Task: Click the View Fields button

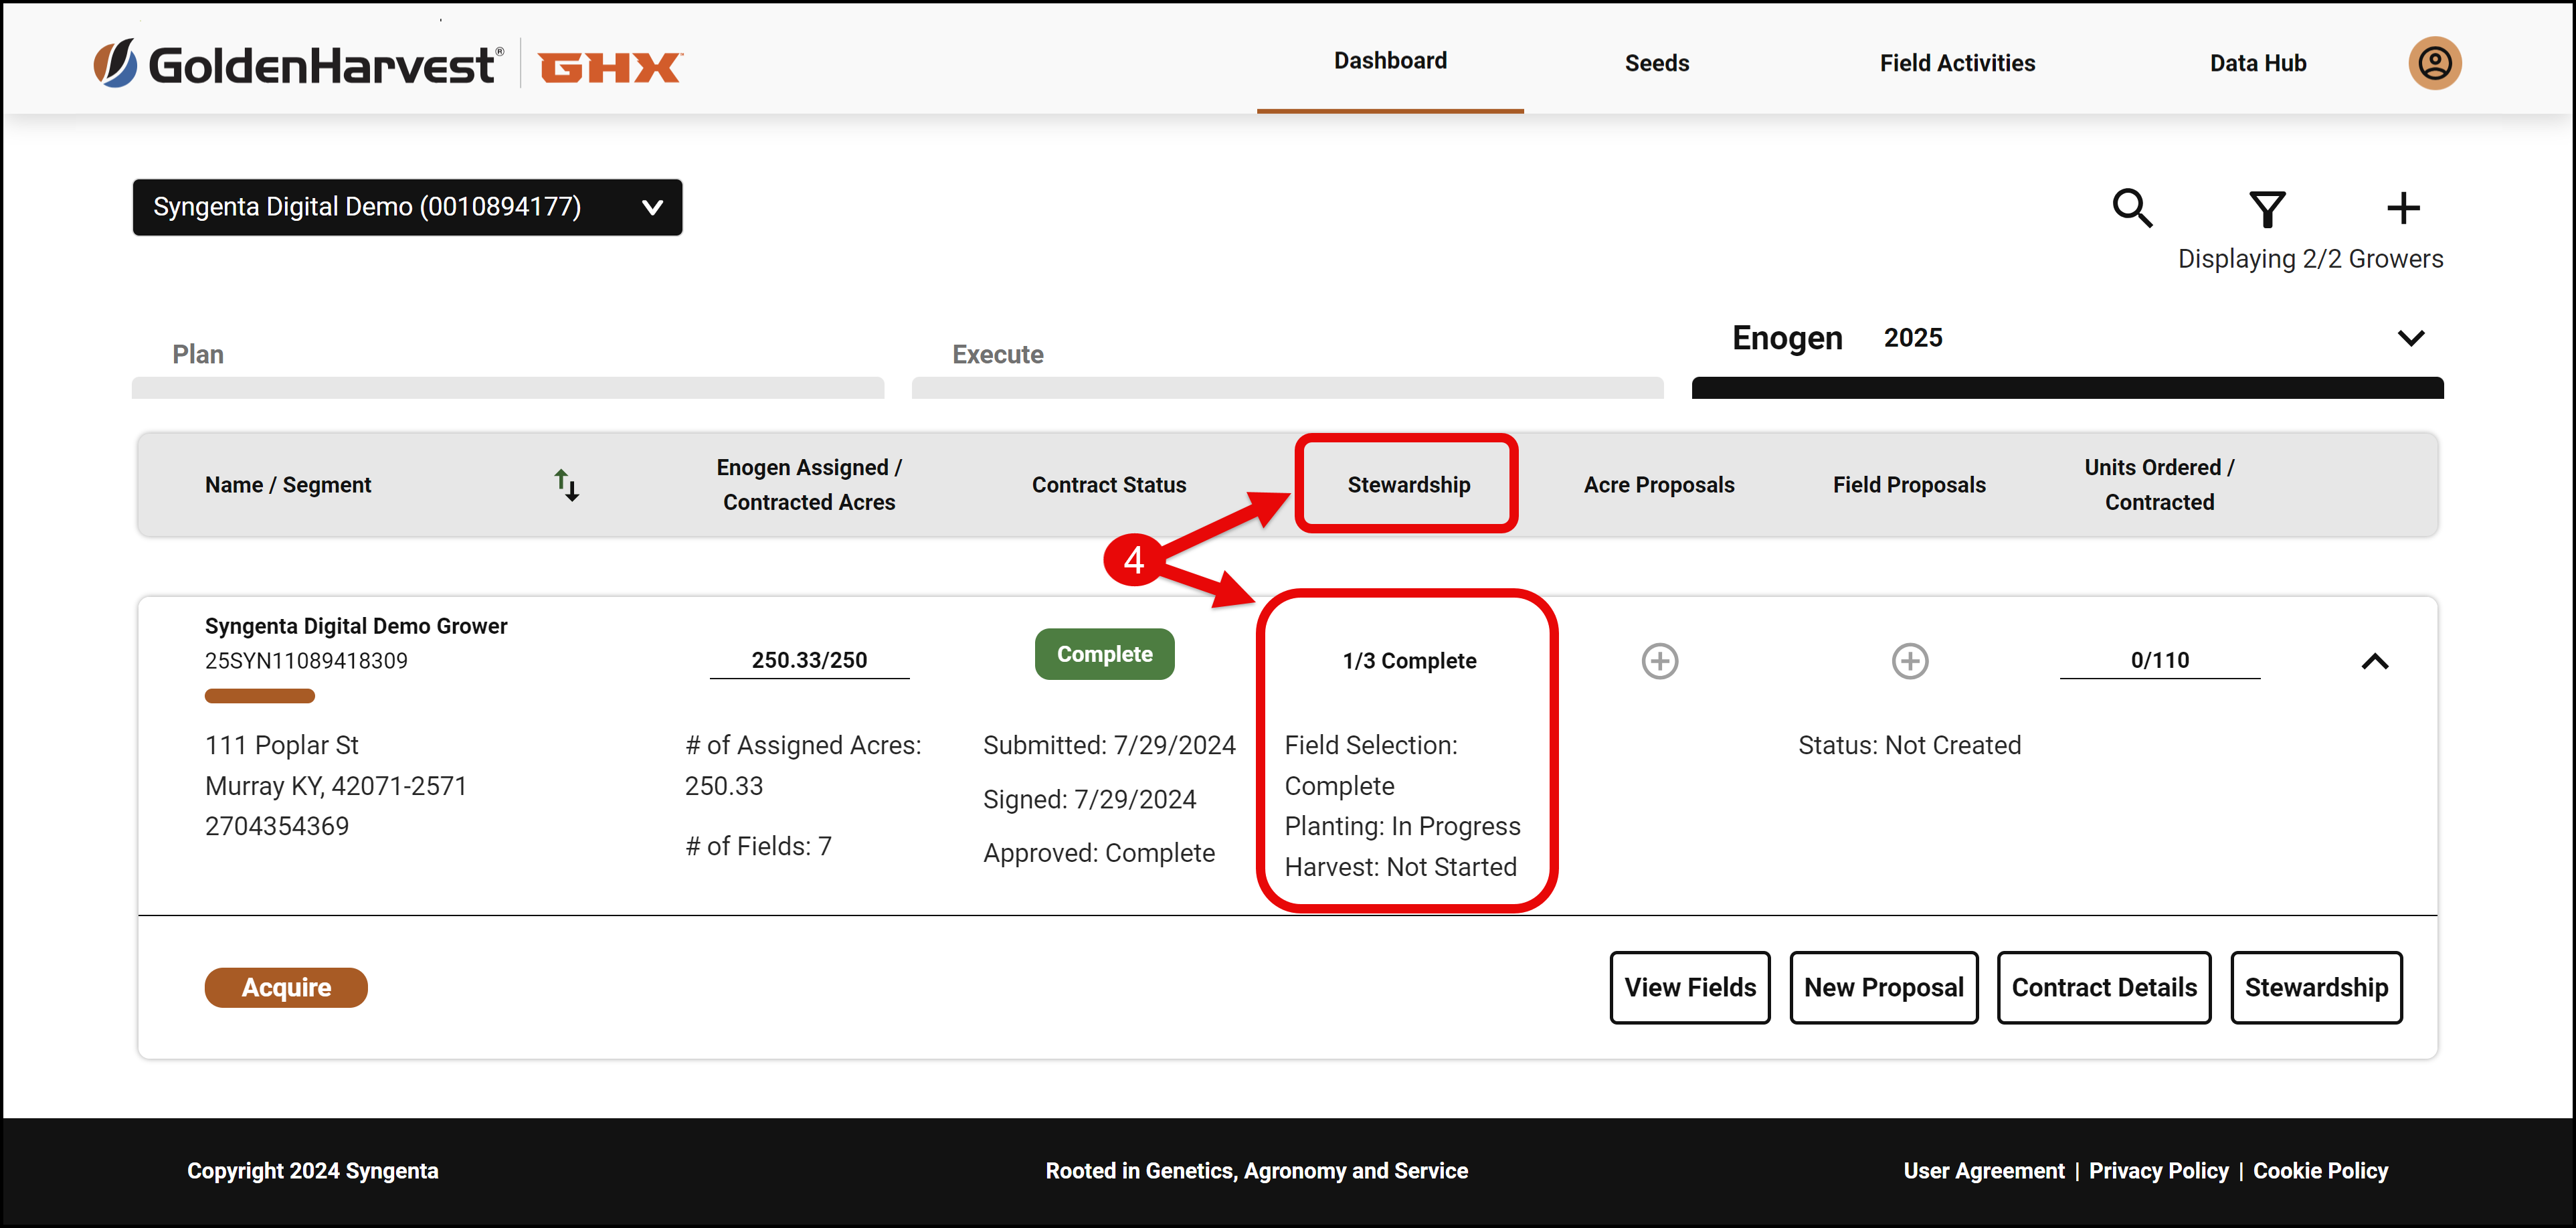Action: [1690, 987]
